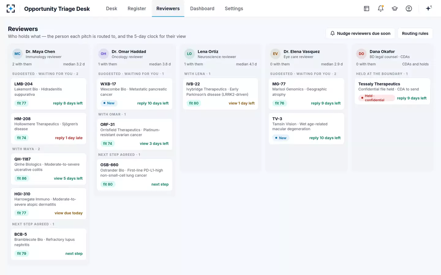
Task: Click the 'fit 86' badge on QH-1187
Action: tap(22, 178)
